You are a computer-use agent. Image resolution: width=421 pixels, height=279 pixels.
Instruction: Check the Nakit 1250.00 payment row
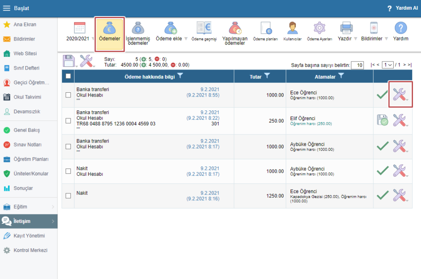68,196
